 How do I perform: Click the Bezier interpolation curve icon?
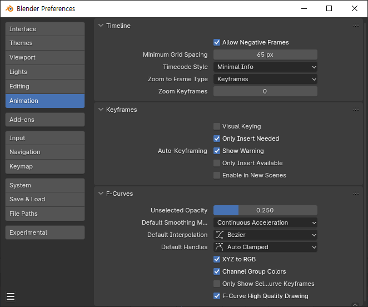point(219,235)
